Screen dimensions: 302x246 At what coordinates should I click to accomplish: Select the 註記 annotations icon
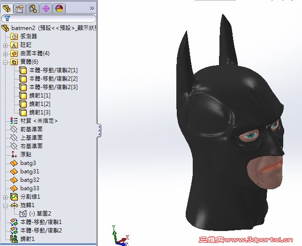pos(14,45)
